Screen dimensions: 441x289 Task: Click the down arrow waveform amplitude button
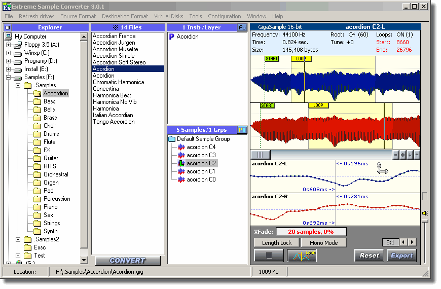tap(410, 155)
